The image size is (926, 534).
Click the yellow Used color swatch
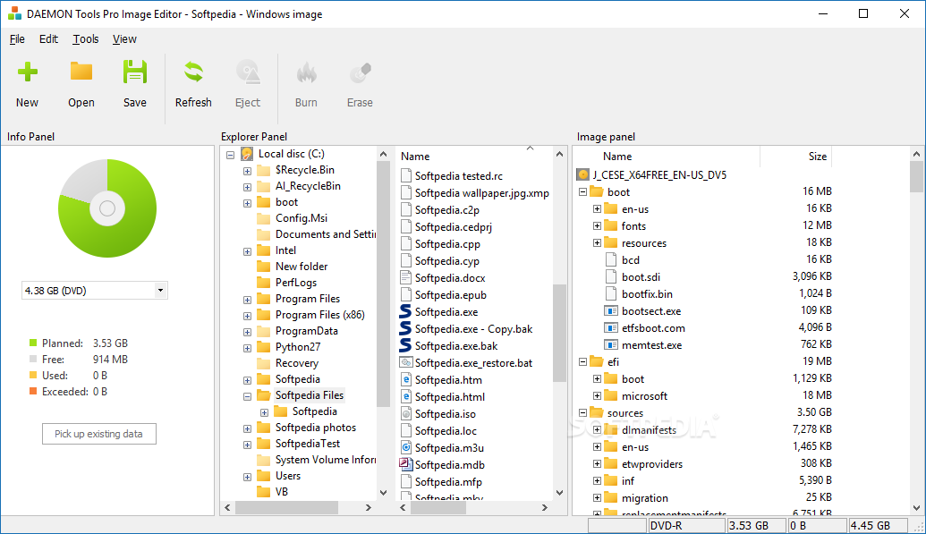(33, 375)
